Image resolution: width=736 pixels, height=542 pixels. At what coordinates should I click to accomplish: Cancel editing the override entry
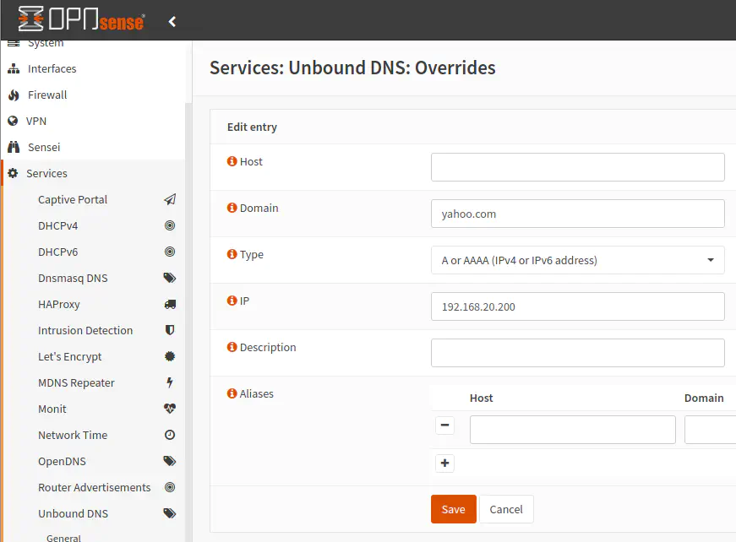tap(506, 509)
